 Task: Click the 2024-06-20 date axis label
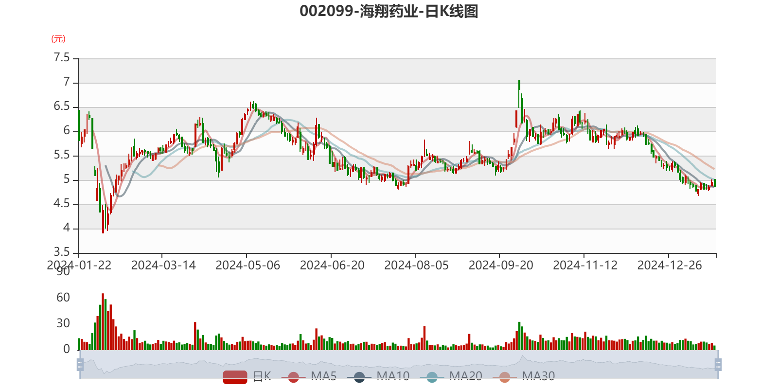(332, 265)
